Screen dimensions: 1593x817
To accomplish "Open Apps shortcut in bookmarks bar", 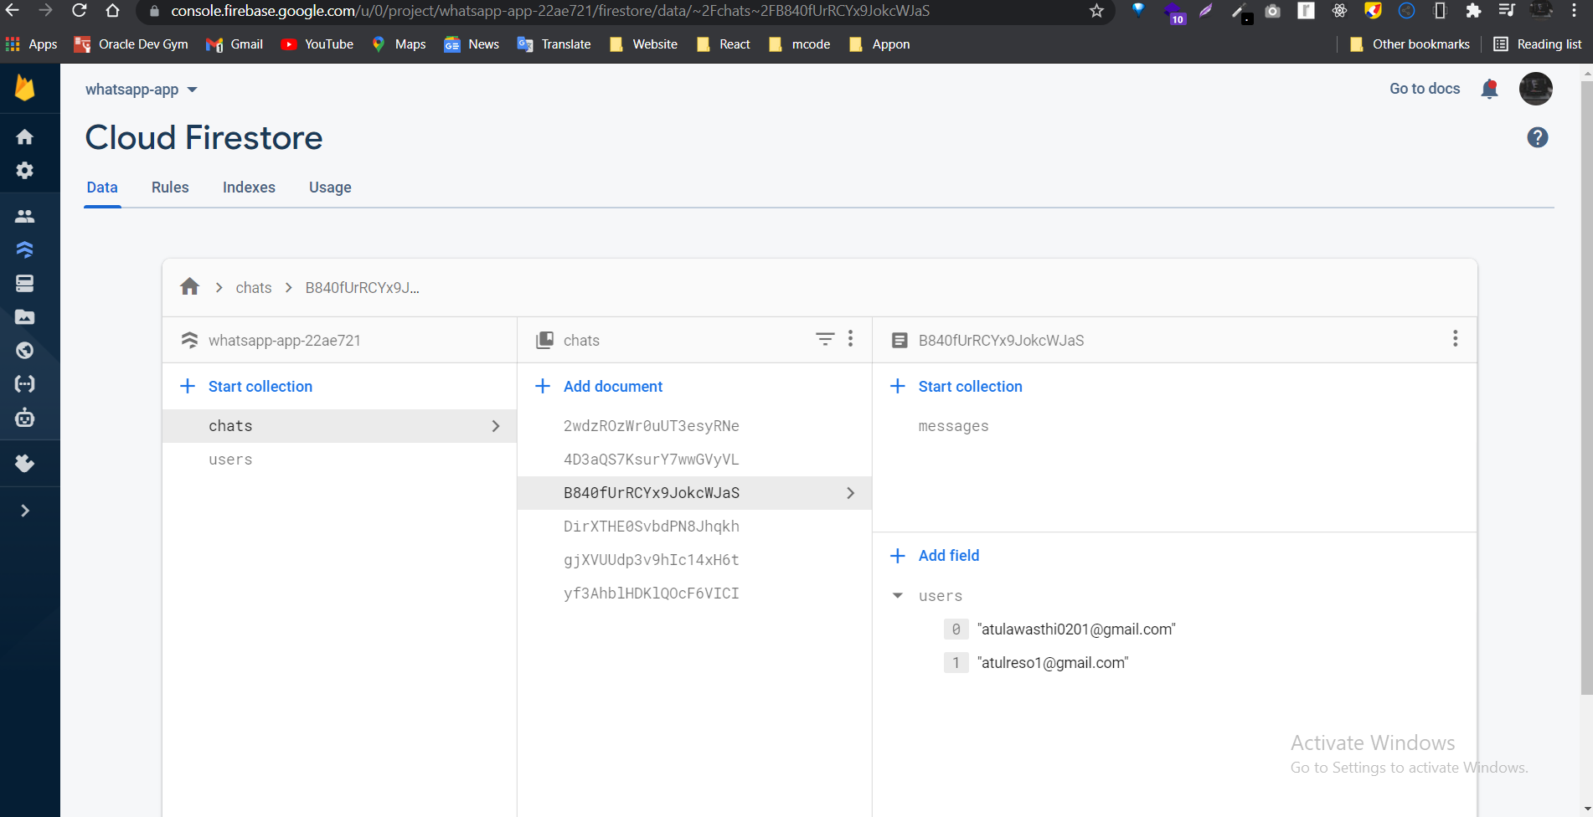I will (32, 44).
